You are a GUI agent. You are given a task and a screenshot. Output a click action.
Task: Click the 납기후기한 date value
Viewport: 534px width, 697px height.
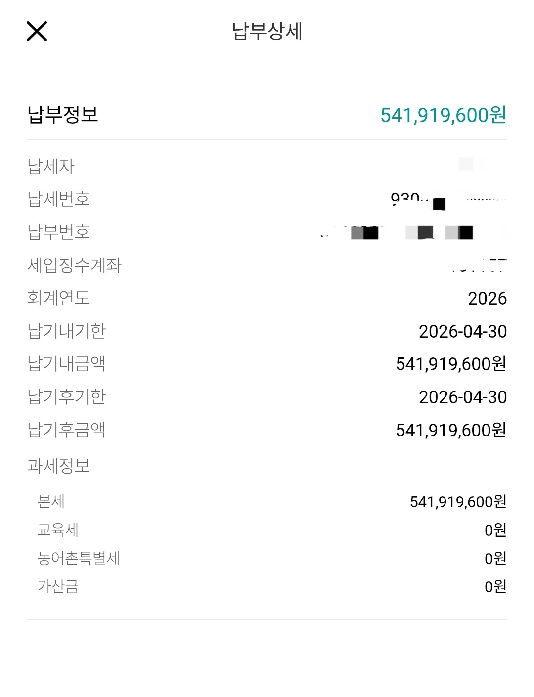click(462, 397)
